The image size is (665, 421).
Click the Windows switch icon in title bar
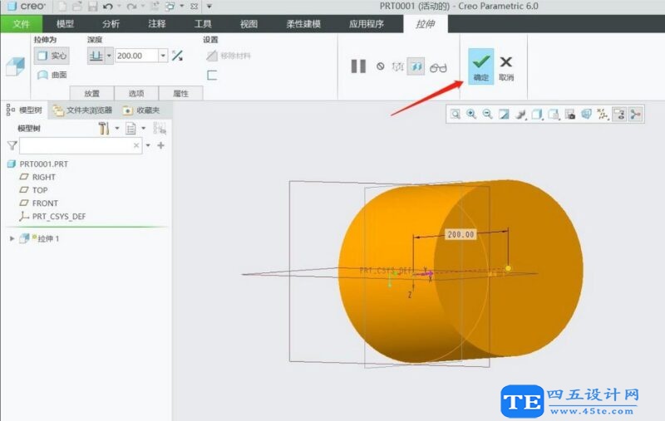coord(170,7)
